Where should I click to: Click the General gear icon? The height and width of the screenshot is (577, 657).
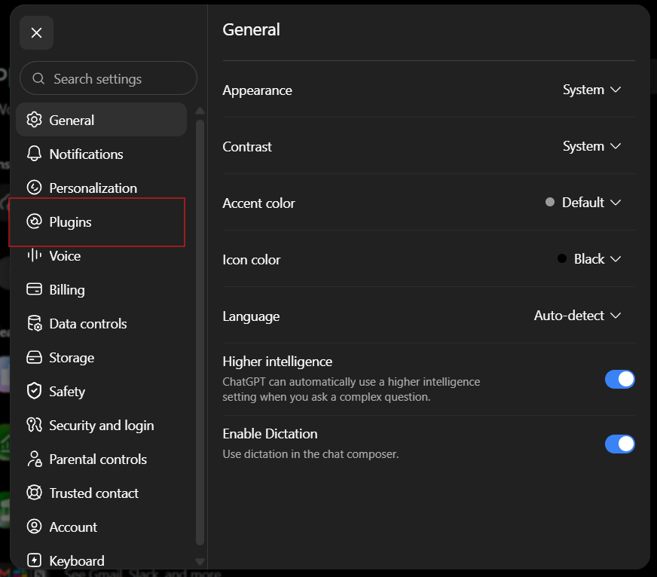[35, 120]
